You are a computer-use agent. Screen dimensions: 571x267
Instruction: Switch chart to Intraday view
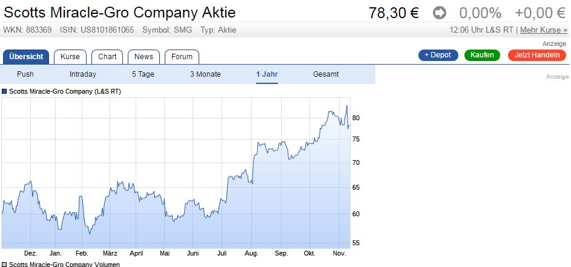point(83,74)
